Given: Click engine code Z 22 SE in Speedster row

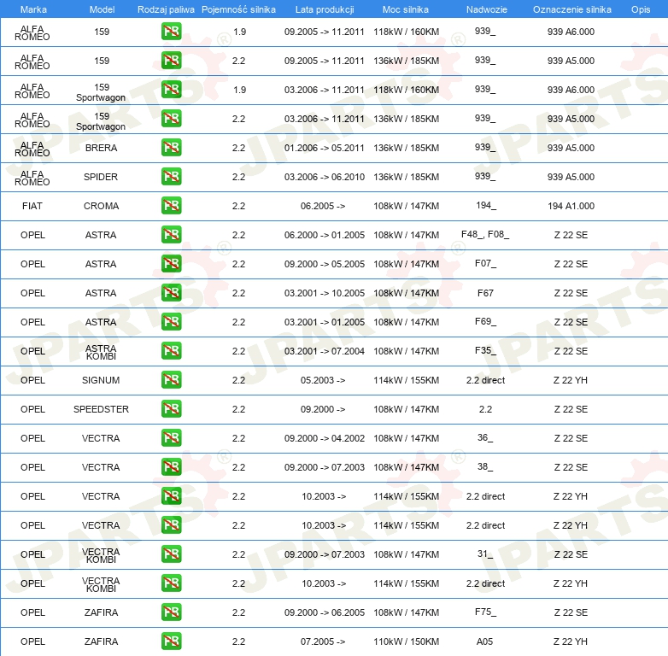Looking at the screenshot, I should pos(571,409).
